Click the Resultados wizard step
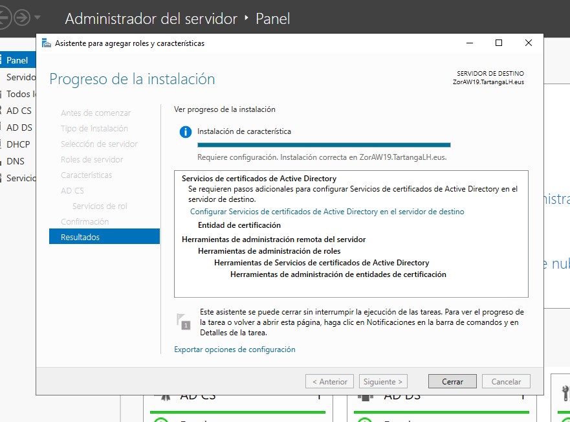The width and height of the screenshot is (570, 422). (104, 237)
